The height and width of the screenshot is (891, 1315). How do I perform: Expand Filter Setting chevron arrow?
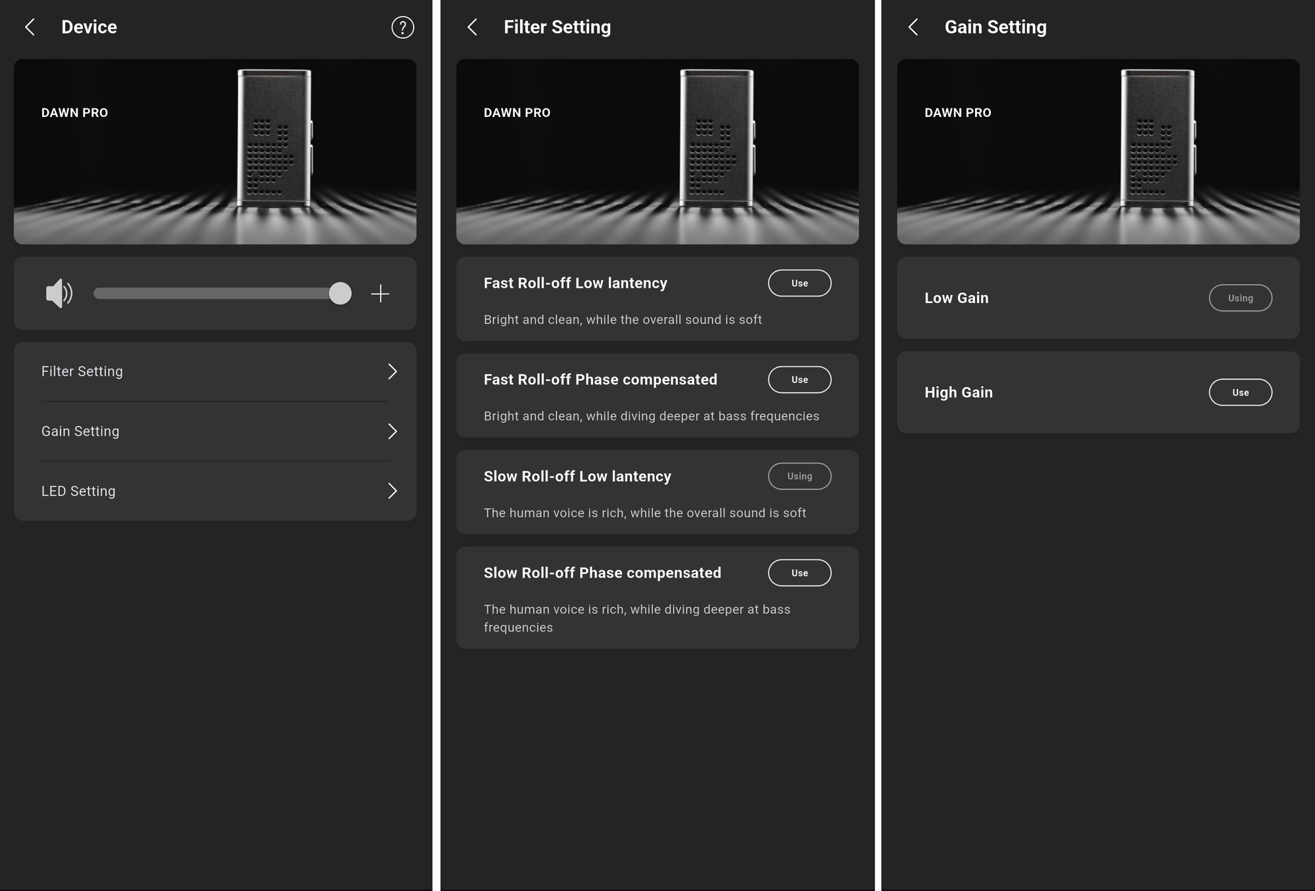393,371
